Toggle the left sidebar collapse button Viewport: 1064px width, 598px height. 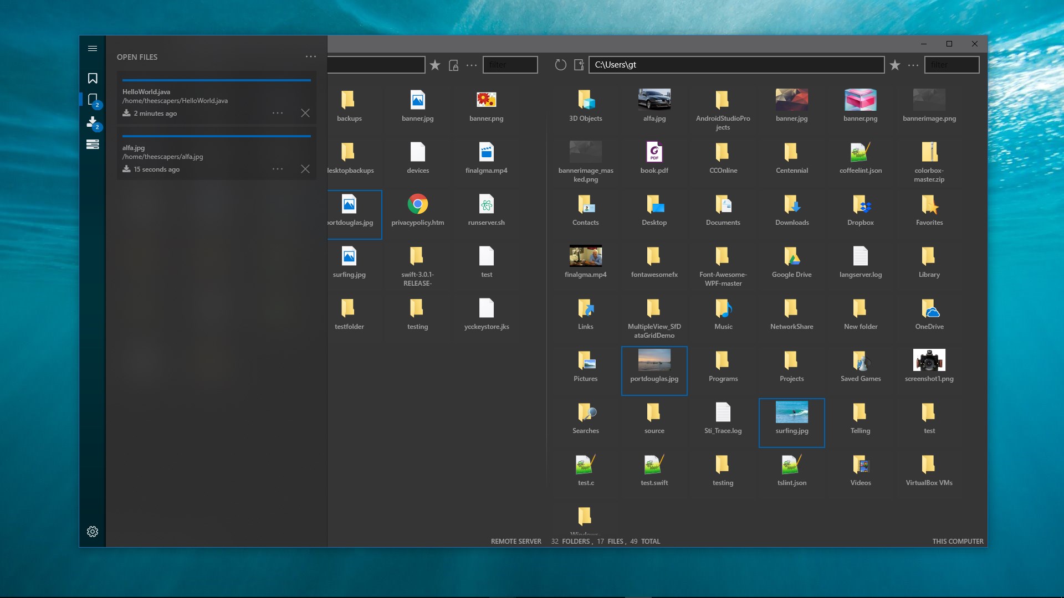point(92,49)
